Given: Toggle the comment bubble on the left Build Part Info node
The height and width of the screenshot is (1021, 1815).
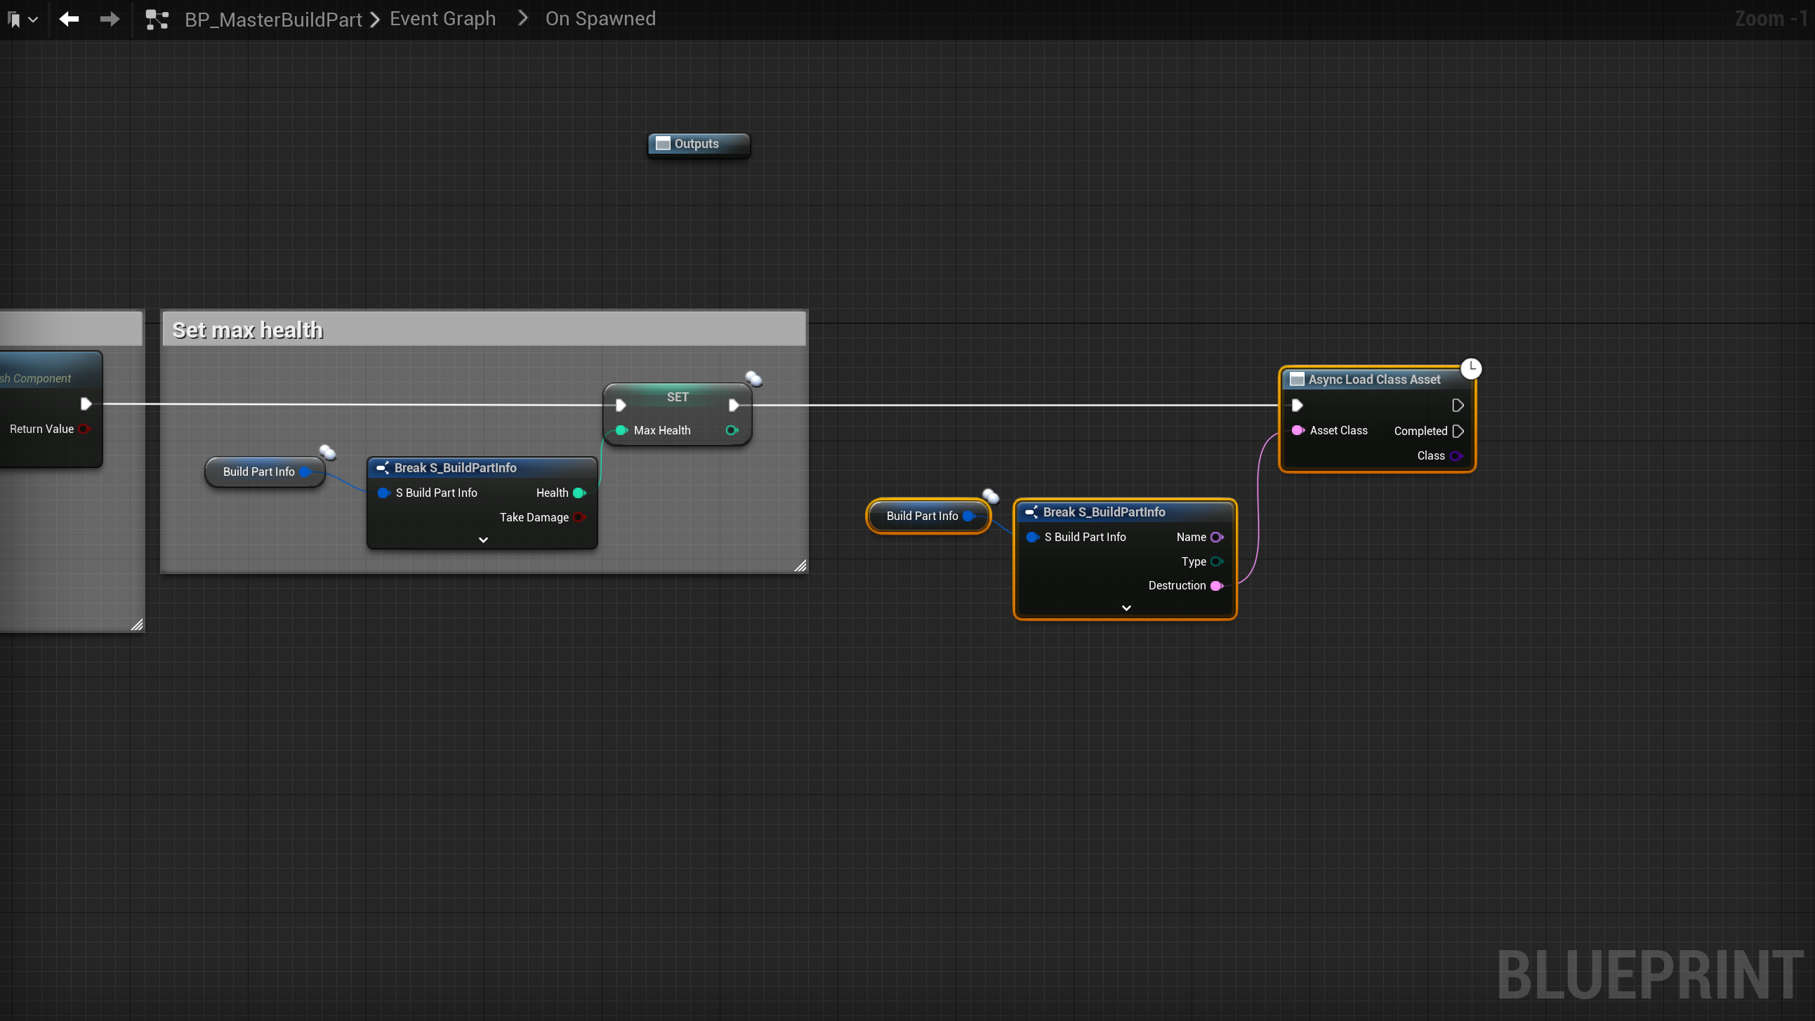Looking at the screenshot, I should 328,452.
